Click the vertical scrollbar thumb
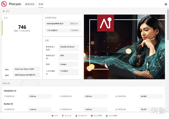 pos(168,25)
